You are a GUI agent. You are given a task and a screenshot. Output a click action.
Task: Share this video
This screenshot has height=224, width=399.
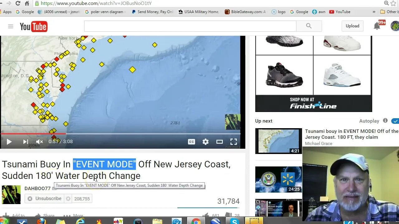(x=45, y=215)
